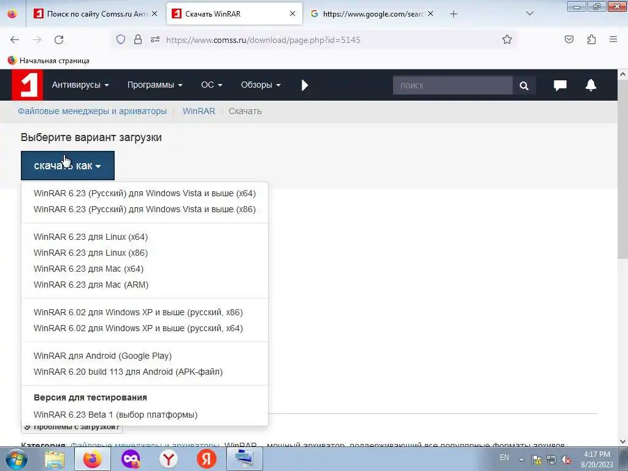Choose WinRAR 6.23 для Mac (ARM)
Viewport: 628px width, 471px height.
coord(91,285)
